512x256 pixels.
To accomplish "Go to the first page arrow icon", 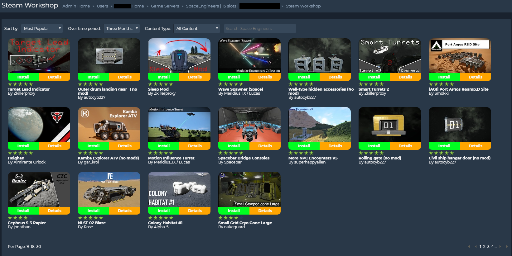I will tap(469, 246).
